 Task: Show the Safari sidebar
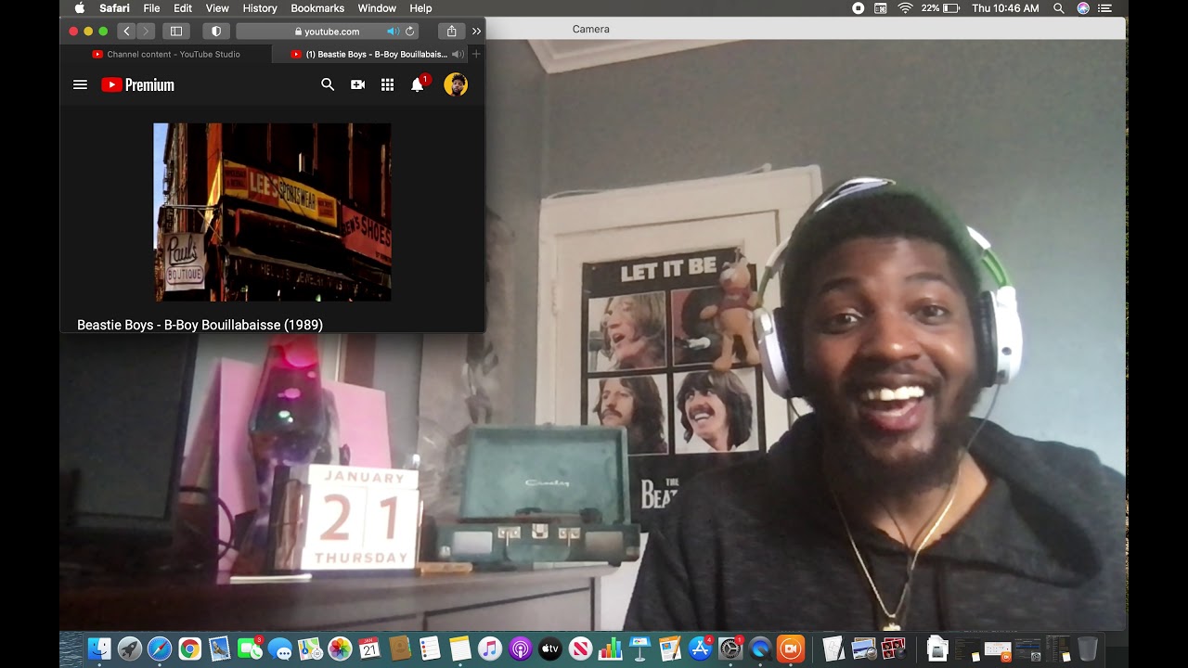point(175,31)
